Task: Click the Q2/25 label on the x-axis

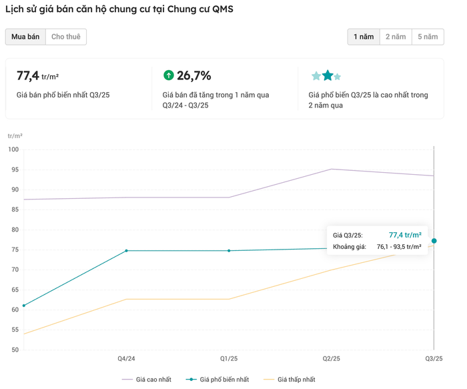Action: [332, 359]
